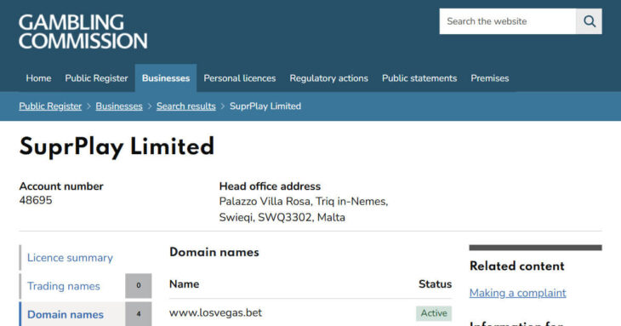Click the Domain names count badge 4
This screenshot has height=326, width=621.
pyautogui.click(x=138, y=314)
